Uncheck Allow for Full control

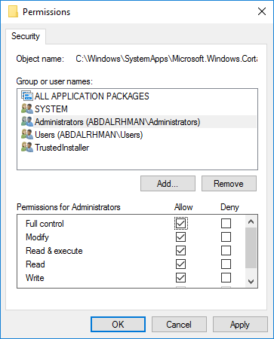pyautogui.click(x=180, y=223)
